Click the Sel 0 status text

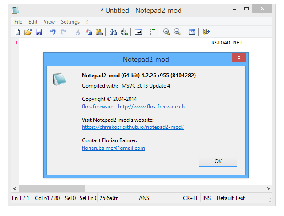click(70, 198)
